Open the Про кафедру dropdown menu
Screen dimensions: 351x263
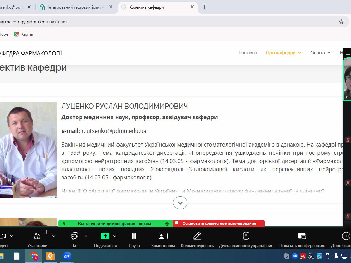pos(281,53)
